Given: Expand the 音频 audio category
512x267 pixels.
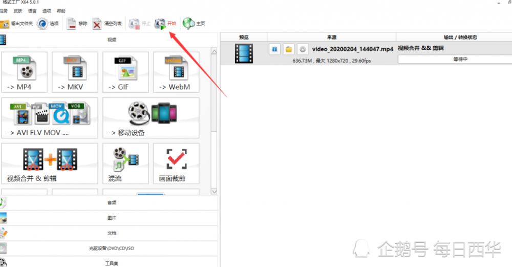Looking at the screenshot, I should [x=109, y=202].
